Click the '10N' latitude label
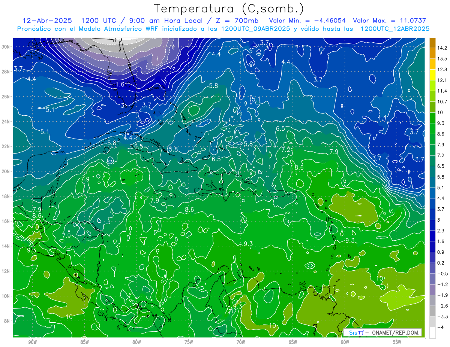This screenshot has height=347, width=450. pyautogui.click(x=6, y=296)
